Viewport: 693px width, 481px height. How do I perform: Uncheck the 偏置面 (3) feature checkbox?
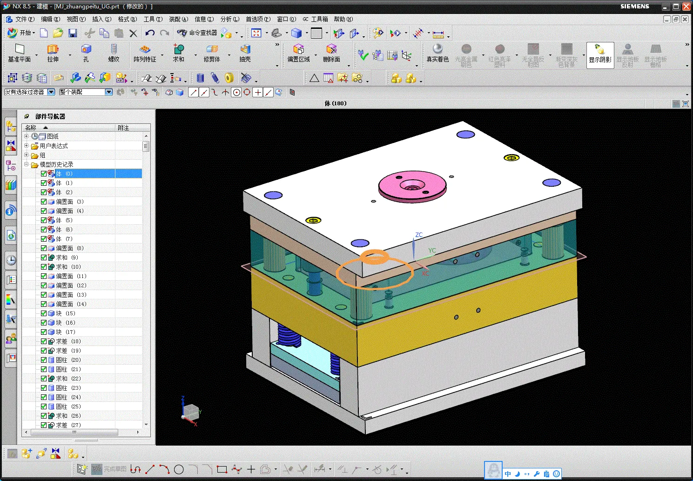coord(44,202)
